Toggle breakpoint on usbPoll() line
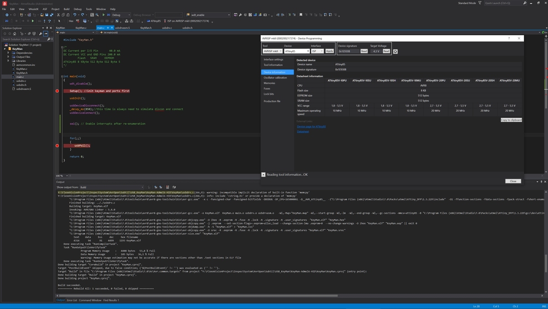Image resolution: width=548 pixels, height=309 pixels. coord(57,146)
